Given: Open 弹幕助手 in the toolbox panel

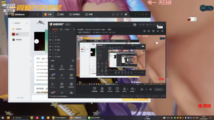Looking at the screenshot, I should [52, 67].
